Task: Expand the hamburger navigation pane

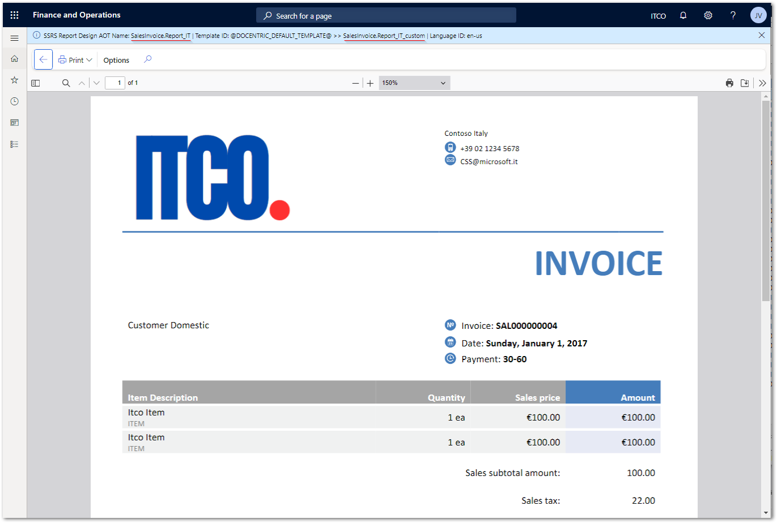Action: click(15, 38)
